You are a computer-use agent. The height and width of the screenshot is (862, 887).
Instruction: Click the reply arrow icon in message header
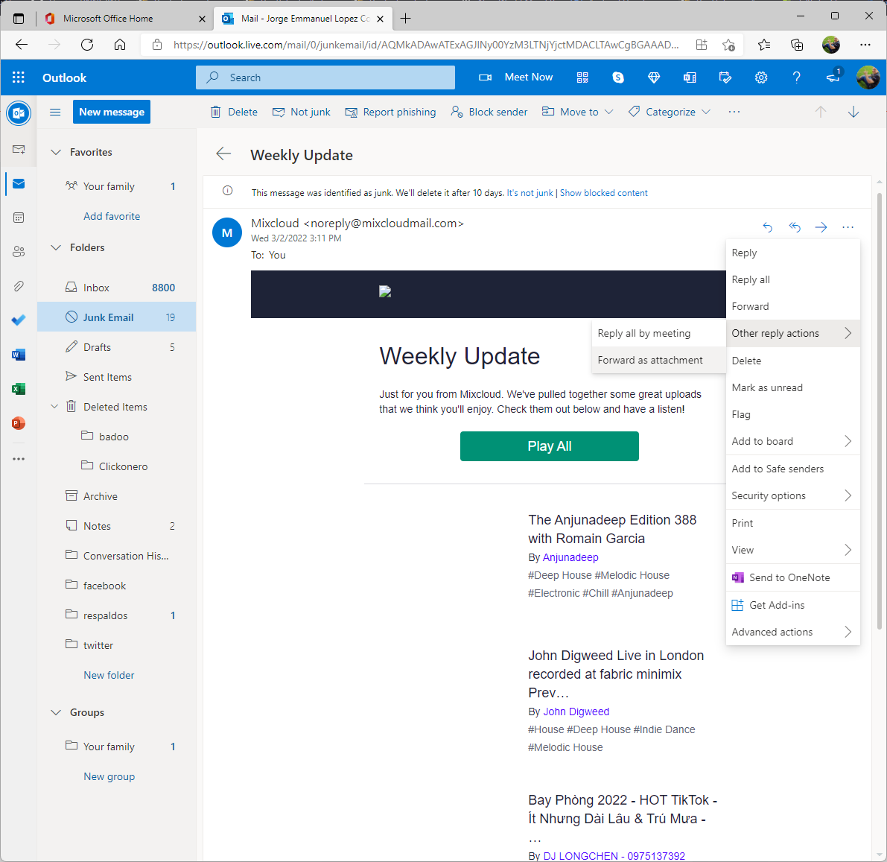coord(768,227)
